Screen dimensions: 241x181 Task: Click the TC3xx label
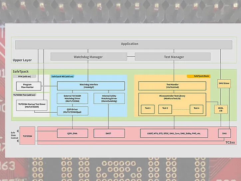click(230, 142)
